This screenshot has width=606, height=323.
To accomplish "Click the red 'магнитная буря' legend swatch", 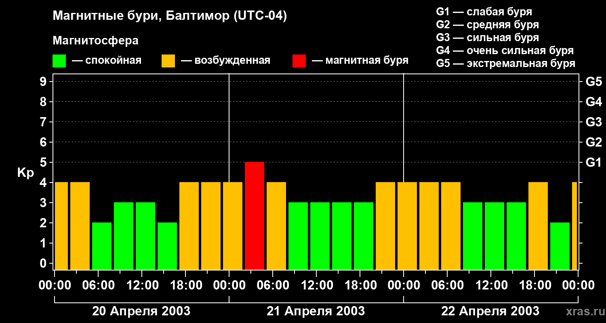I will (299, 61).
